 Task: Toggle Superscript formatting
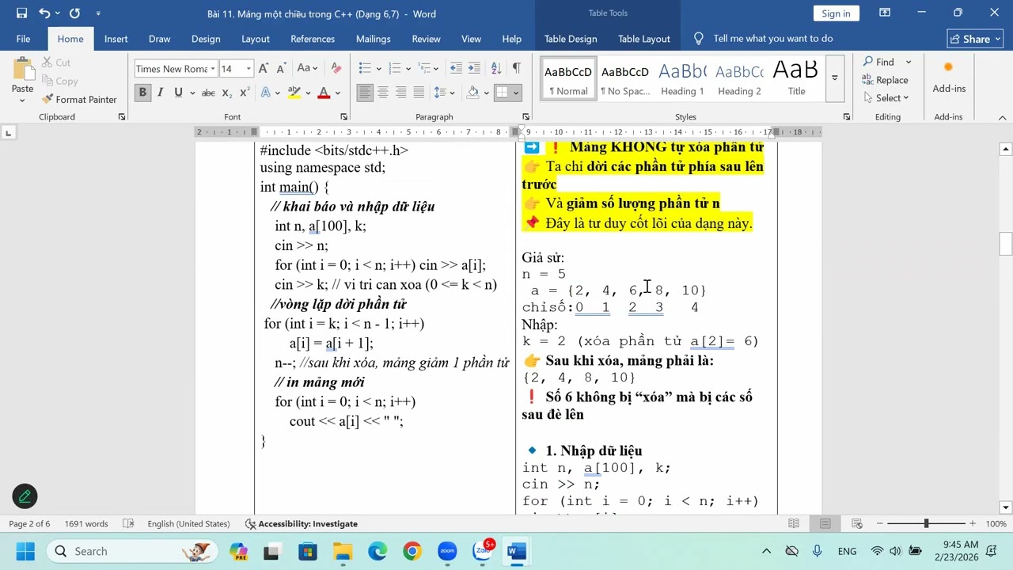(x=245, y=93)
